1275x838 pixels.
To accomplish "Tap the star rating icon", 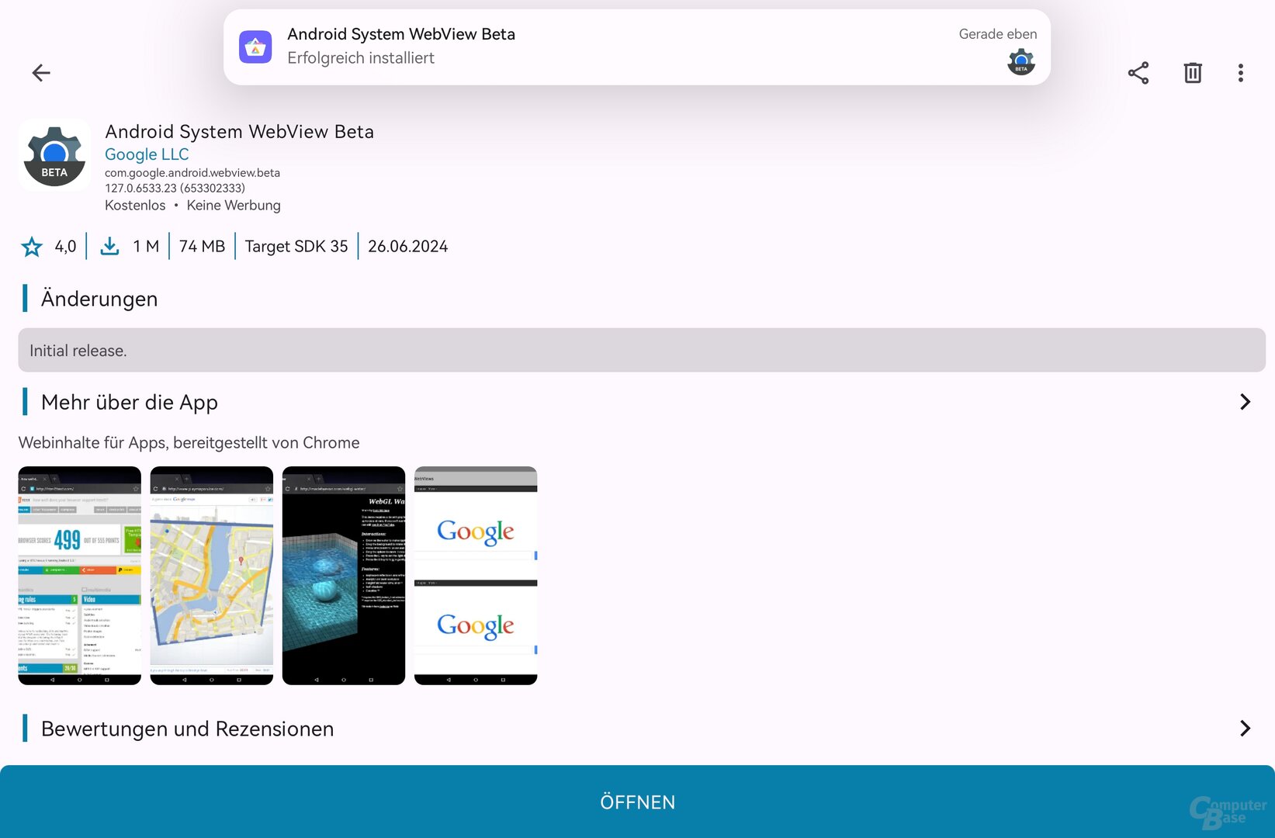I will [x=32, y=247].
